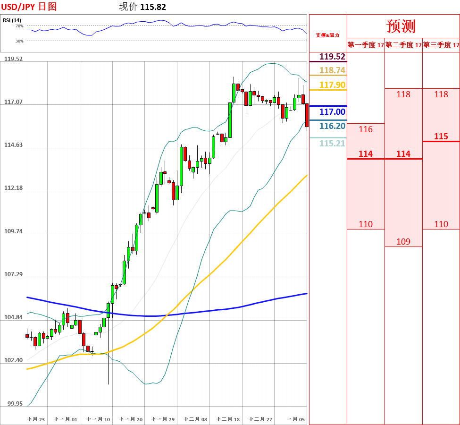
Task: Click the 118 high forecast in 第二季度 column
Action: [x=403, y=94]
